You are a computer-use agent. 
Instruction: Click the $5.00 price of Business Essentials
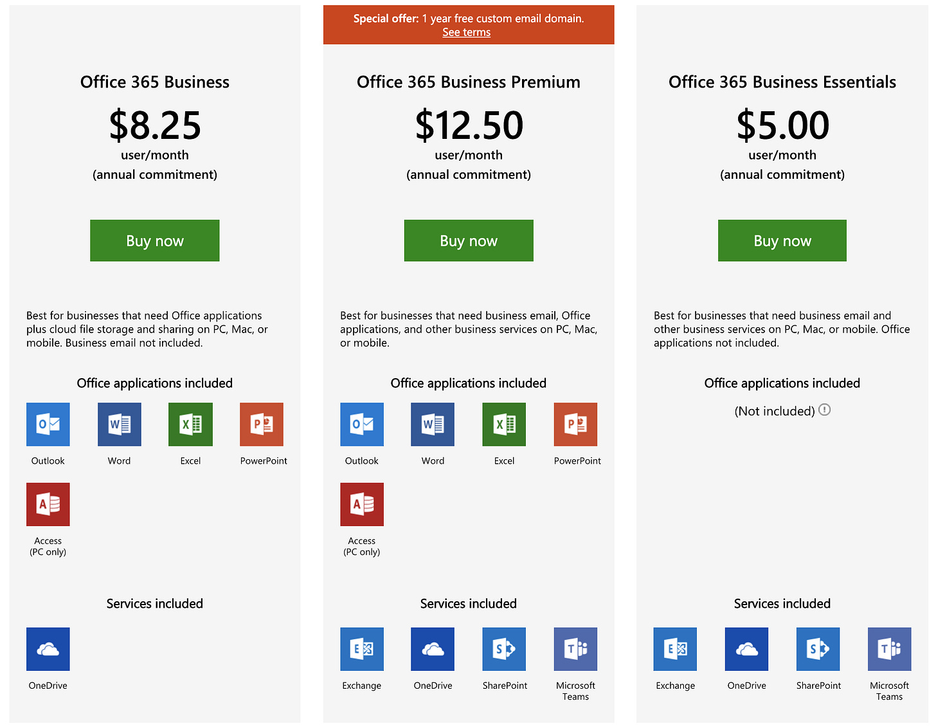(x=783, y=125)
